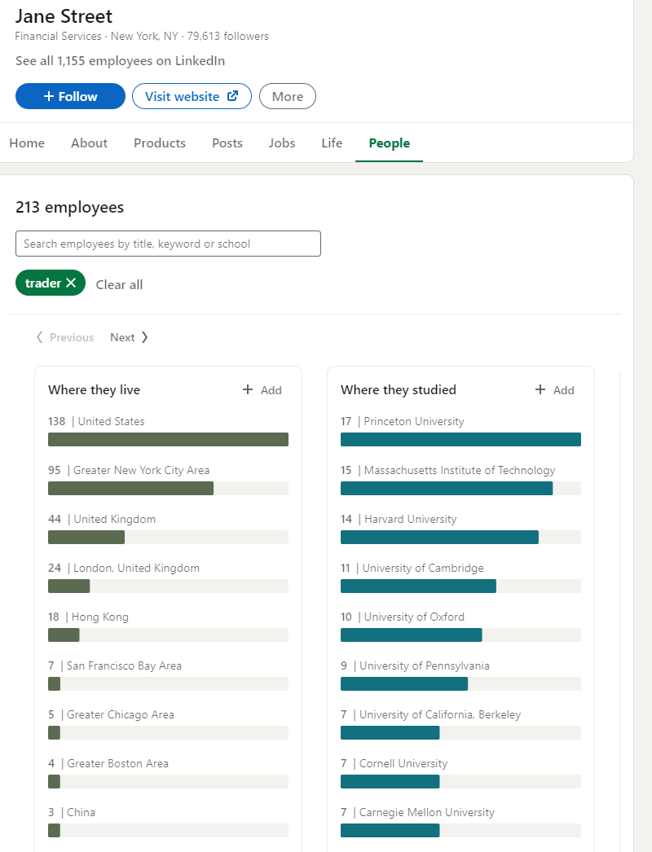See all 1,155 employees on LinkedIn

(x=120, y=61)
